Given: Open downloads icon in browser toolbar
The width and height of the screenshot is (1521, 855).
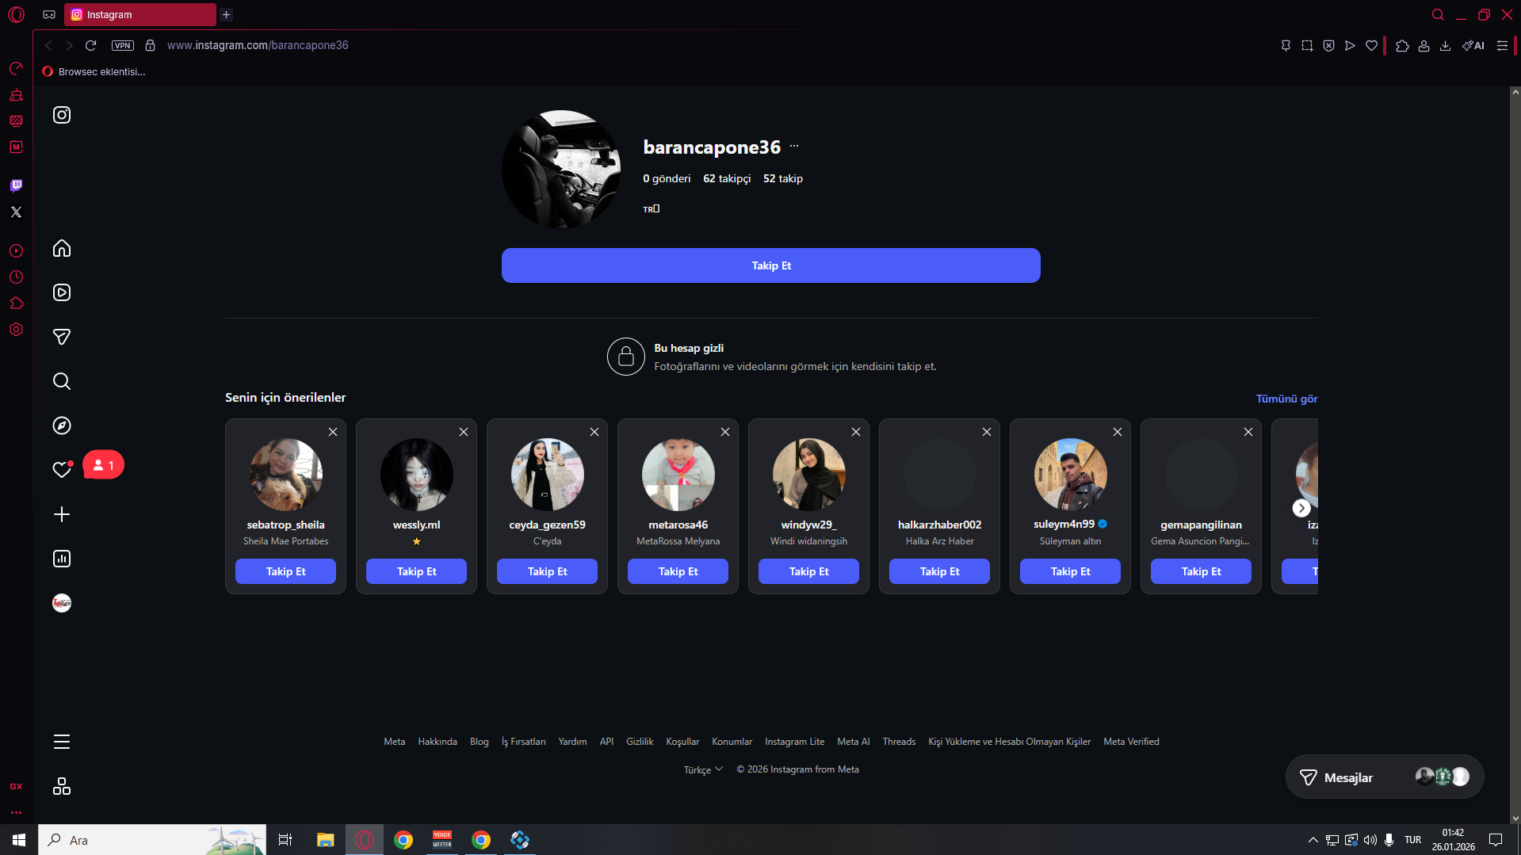Looking at the screenshot, I should pyautogui.click(x=1446, y=45).
